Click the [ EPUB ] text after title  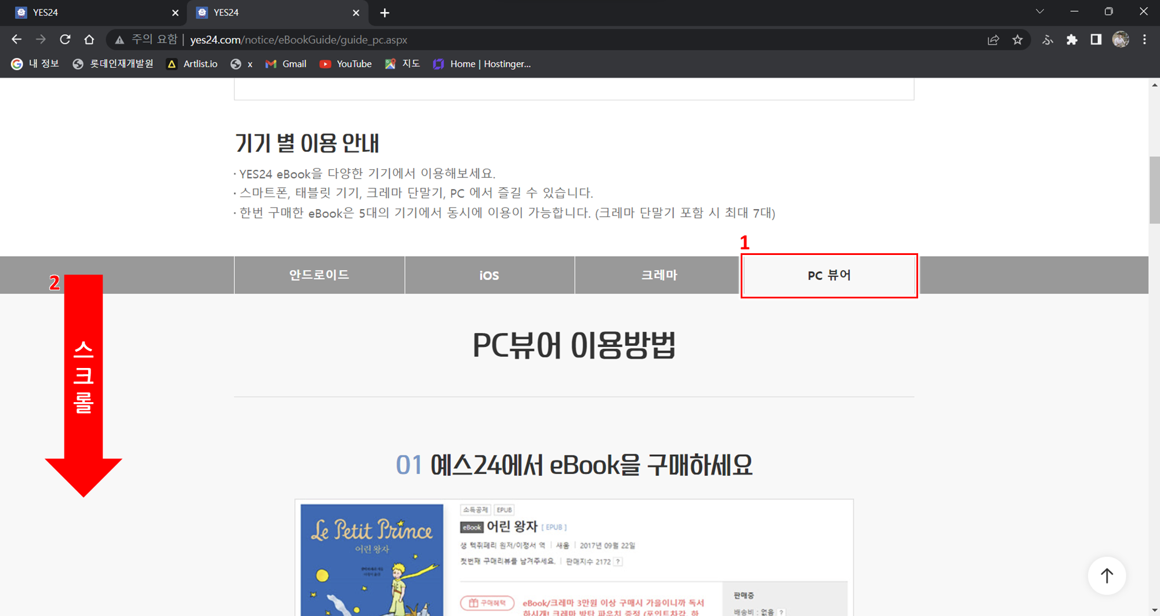click(x=554, y=527)
